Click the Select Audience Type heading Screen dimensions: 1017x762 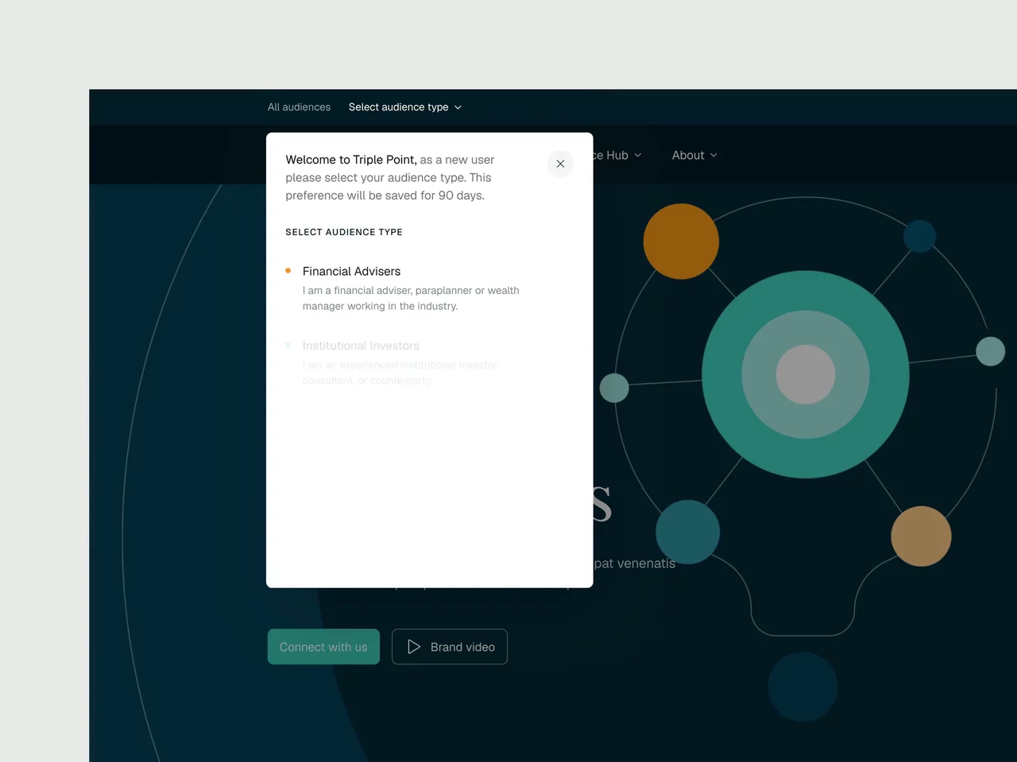pyautogui.click(x=344, y=232)
